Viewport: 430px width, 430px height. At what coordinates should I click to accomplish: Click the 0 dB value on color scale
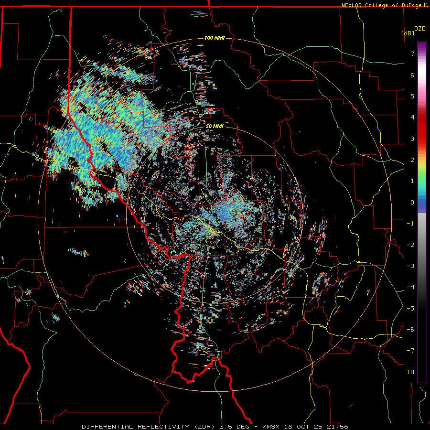coord(412,203)
